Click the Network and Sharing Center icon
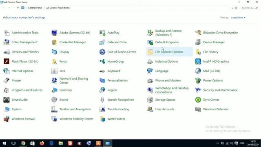The image size is (261, 147). tap(54, 80)
